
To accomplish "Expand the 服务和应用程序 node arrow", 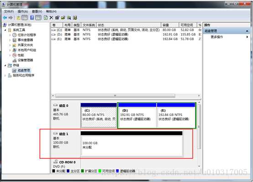I will point(5,75).
